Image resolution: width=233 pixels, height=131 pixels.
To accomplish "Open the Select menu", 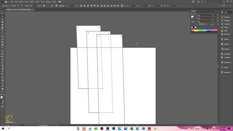I will (x=32, y=1).
